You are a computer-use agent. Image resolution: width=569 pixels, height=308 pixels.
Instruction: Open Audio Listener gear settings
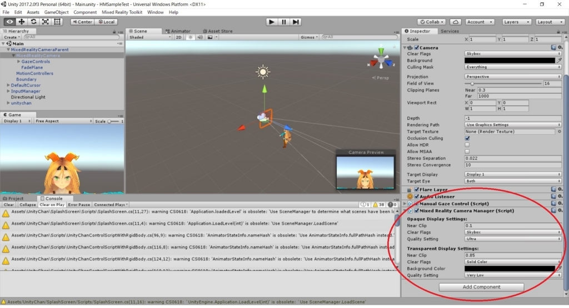560,196
